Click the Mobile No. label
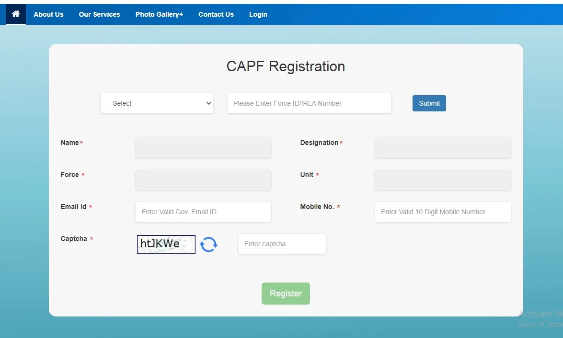Screen dimensions: 563x338 coord(317,207)
